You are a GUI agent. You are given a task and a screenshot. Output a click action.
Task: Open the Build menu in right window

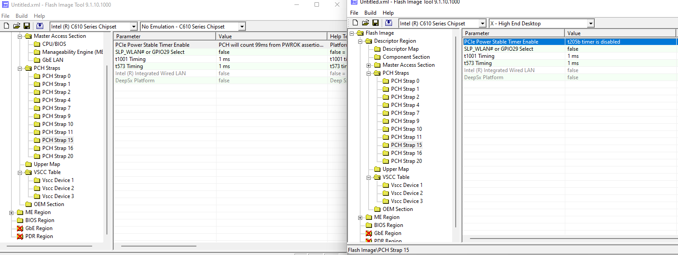tap(370, 13)
